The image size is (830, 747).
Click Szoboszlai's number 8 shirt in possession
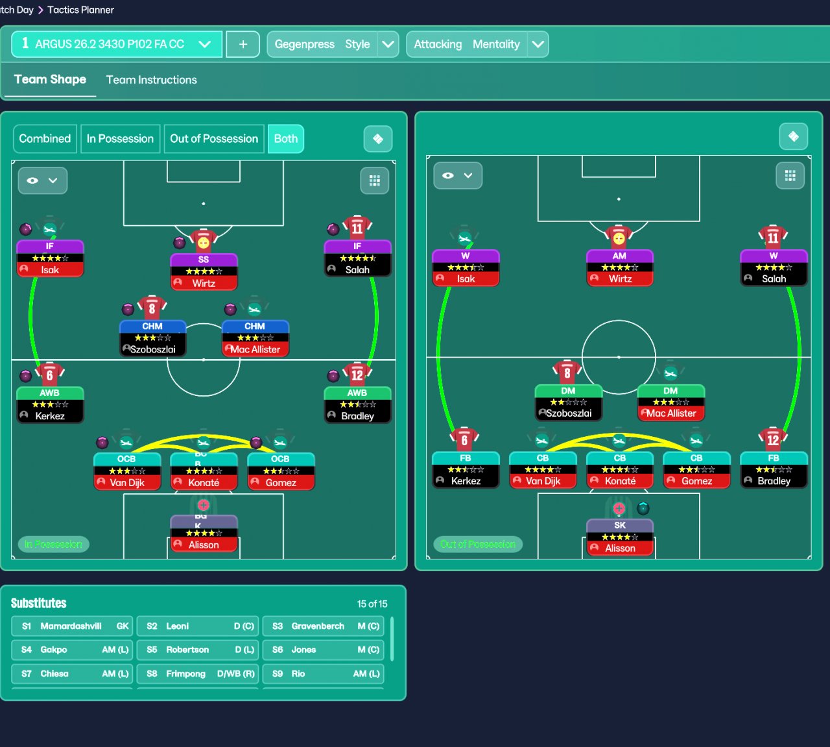coord(152,308)
